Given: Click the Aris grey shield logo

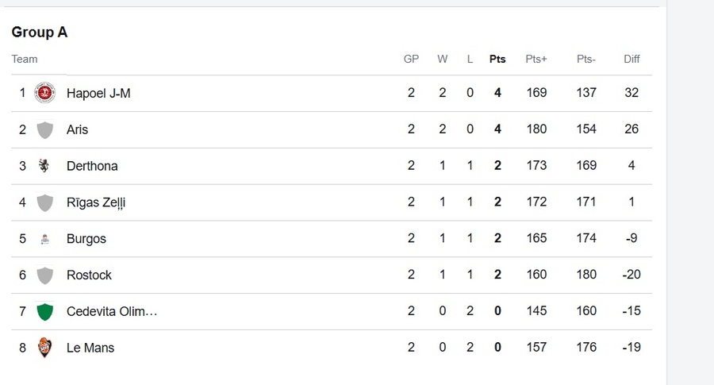Looking at the screenshot, I should click(x=44, y=130).
